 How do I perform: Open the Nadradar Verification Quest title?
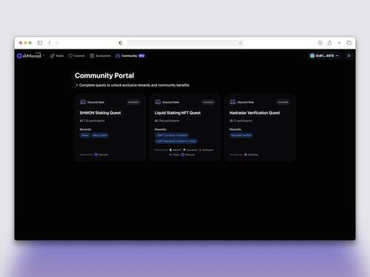click(x=255, y=113)
